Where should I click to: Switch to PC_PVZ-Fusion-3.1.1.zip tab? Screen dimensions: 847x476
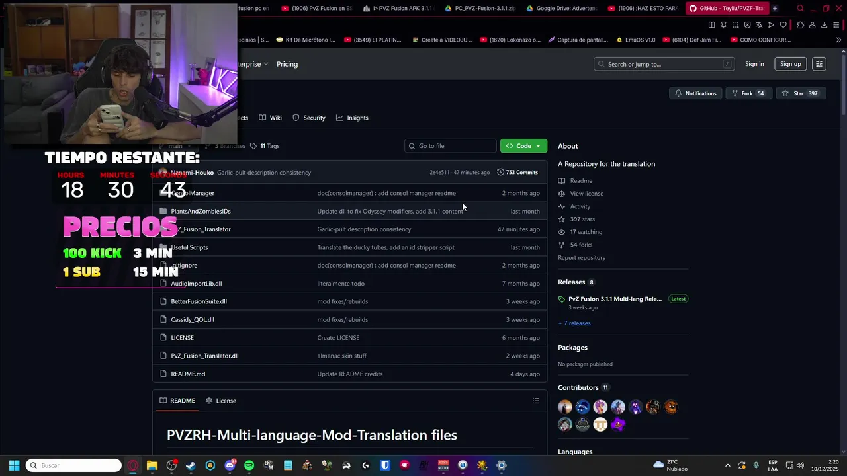pos(479,9)
